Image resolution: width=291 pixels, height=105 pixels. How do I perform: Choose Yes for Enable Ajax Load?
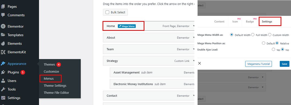tap(273, 49)
